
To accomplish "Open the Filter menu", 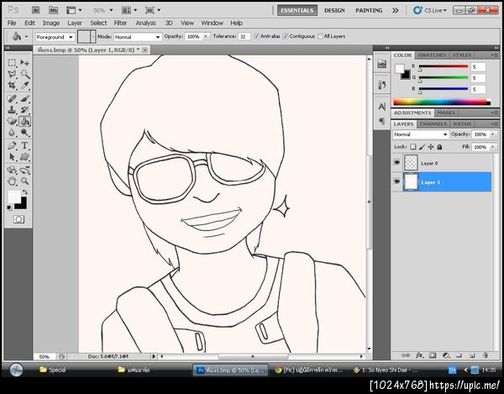I will [120, 23].
